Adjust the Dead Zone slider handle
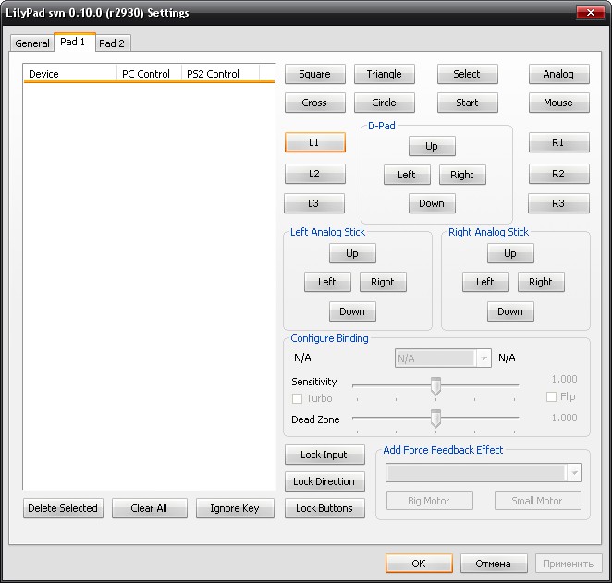This screenshot has height=583, width=612. 435,419
